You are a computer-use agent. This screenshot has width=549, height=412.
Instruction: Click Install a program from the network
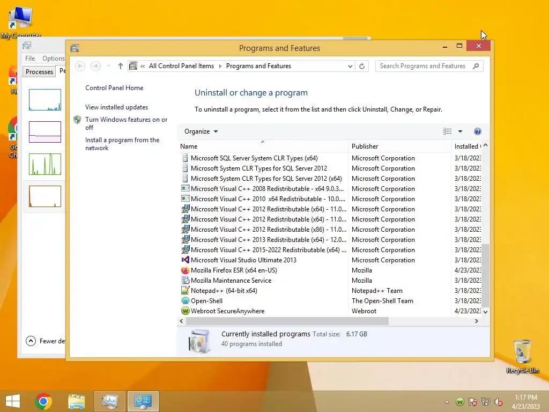point(122,144)
